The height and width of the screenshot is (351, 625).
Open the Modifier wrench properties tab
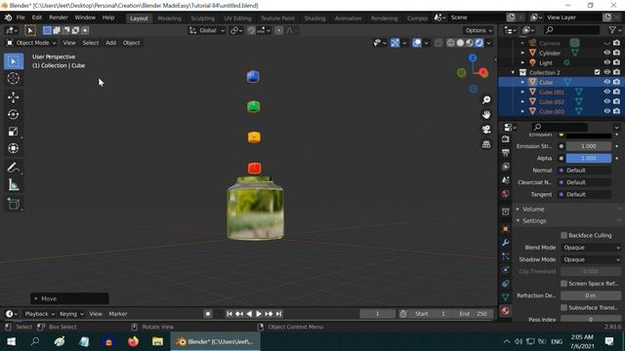pos(506,243)
